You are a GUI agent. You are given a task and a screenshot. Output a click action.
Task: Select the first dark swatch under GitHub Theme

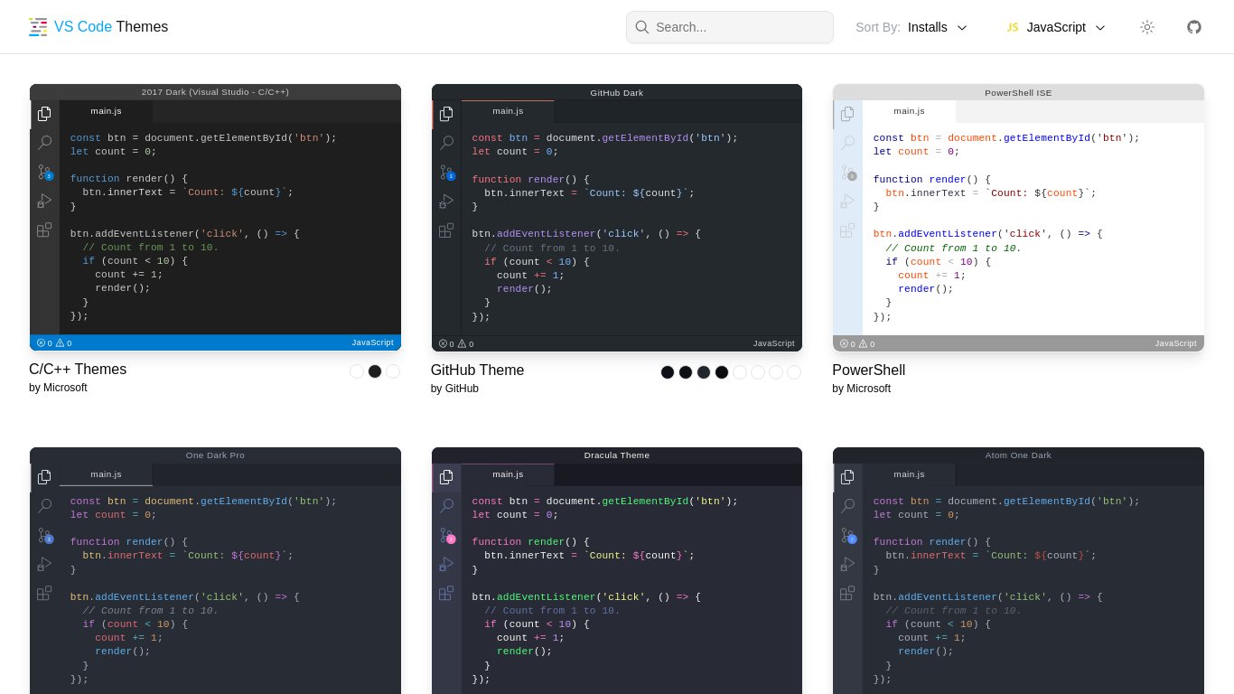[x=668, y=372]
